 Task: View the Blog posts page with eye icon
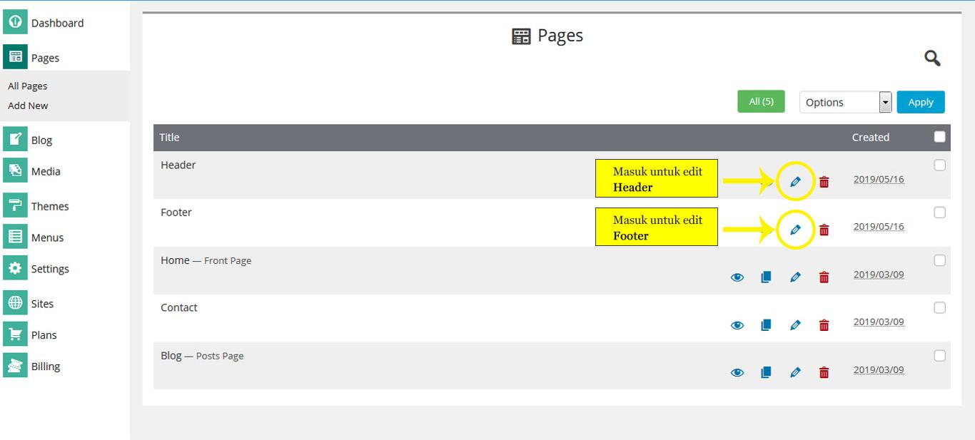click(737, 372)
